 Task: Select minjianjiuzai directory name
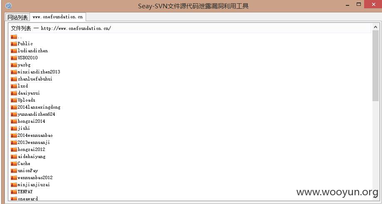click(34, 185)
